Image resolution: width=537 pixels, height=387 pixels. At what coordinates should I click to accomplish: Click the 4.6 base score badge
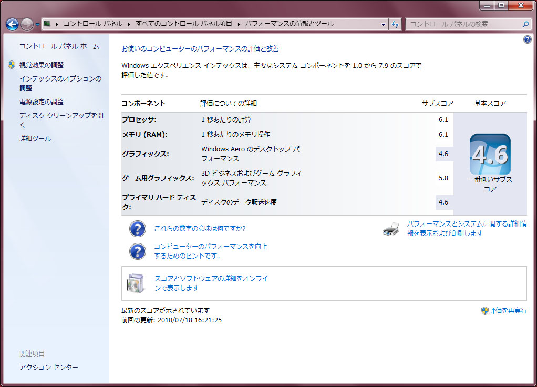[490, 154]
